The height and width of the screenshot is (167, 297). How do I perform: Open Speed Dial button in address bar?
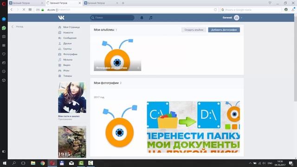point(30,10)
